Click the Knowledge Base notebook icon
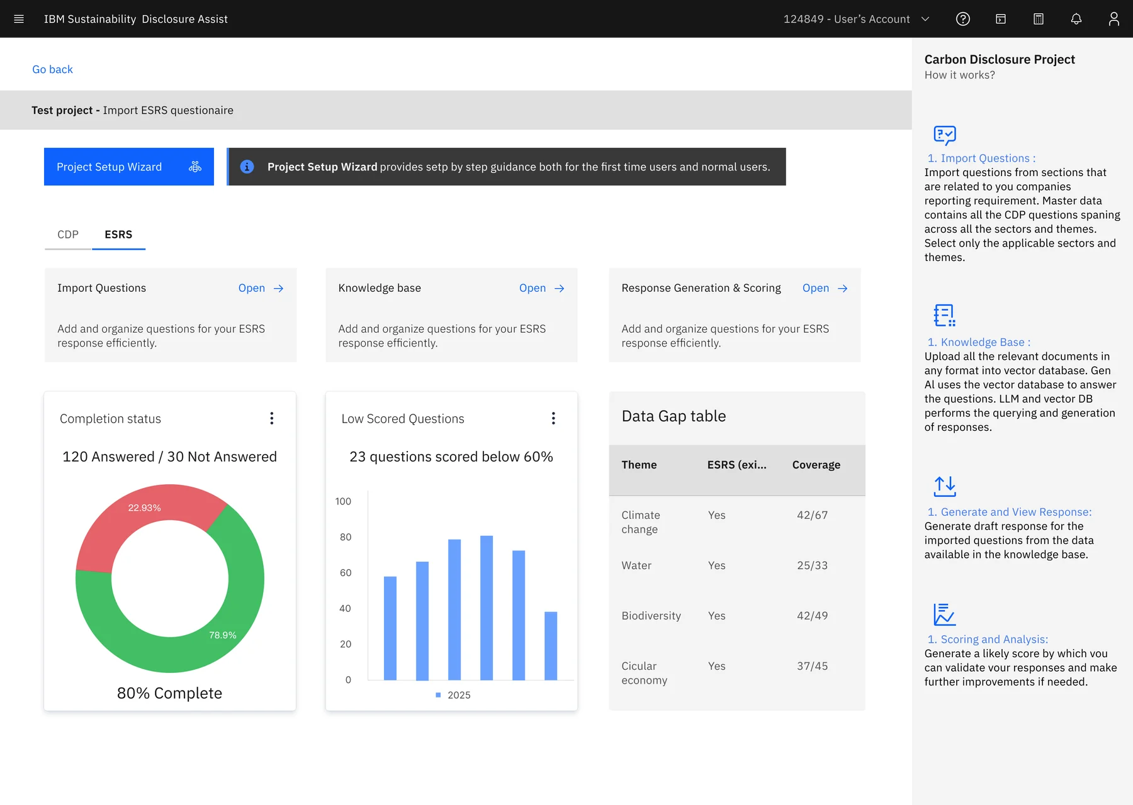 (x=944, y=315)
